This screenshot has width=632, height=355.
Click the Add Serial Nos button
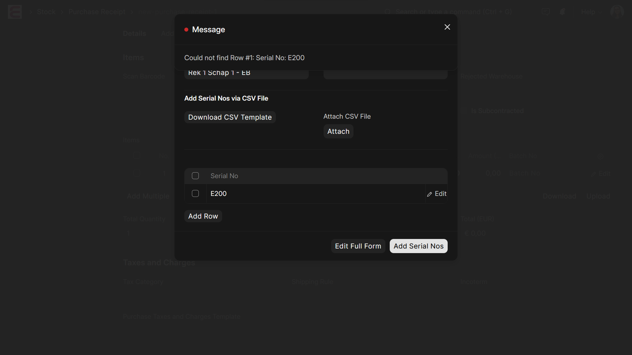click(418, 246)
